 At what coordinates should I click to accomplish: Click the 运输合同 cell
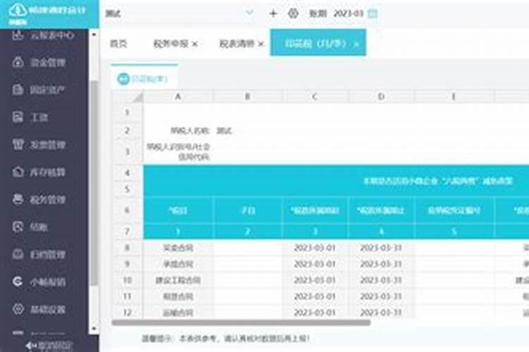(x=178, y=313)
